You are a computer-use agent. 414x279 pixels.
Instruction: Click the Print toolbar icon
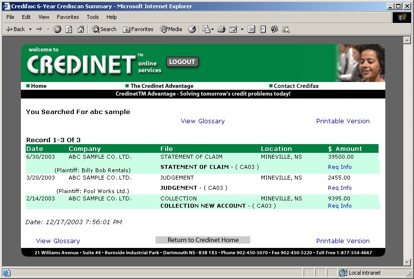[x=222, y=29]
